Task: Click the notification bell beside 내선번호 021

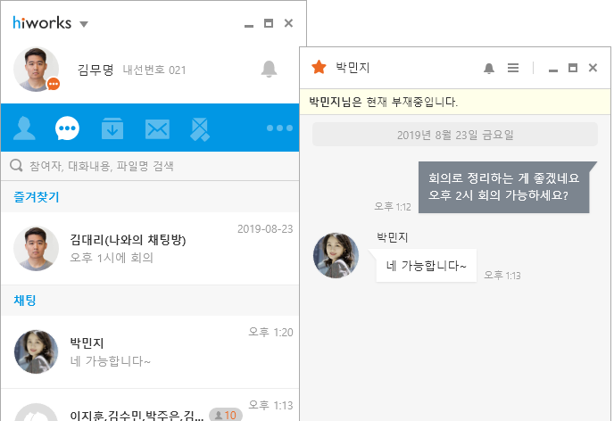Action: point(269,69)
